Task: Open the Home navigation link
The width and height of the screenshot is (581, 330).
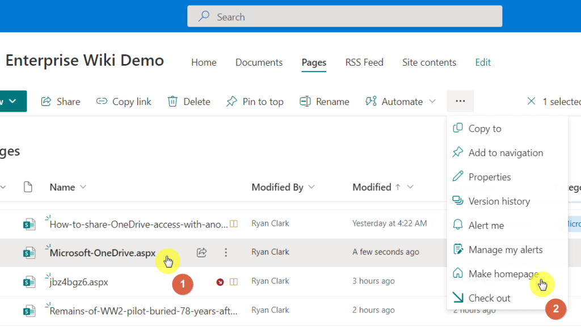Action: click(204, 62)
